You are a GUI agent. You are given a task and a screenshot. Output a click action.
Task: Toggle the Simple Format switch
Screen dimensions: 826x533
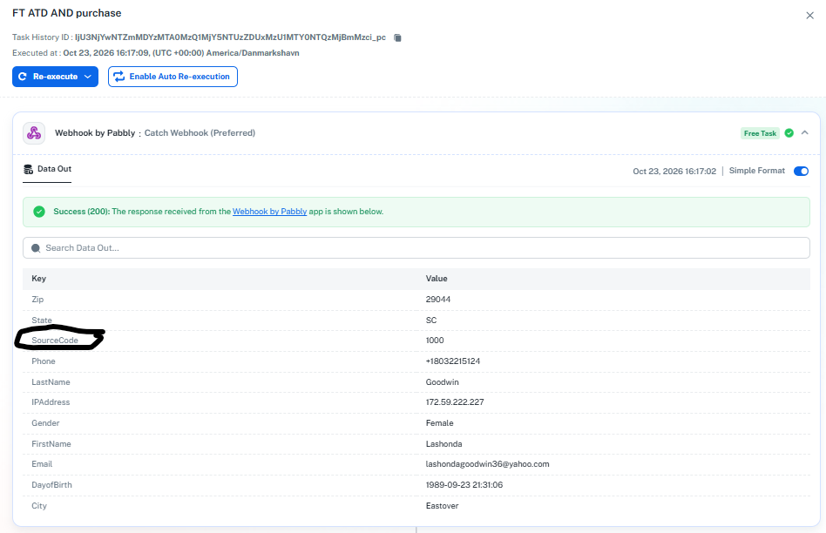pyautogui.click(x=802, y=171)
